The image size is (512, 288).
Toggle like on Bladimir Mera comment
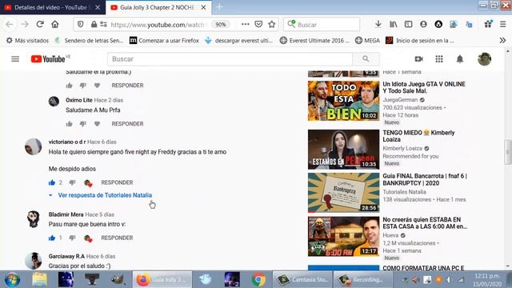click(52, 238)
